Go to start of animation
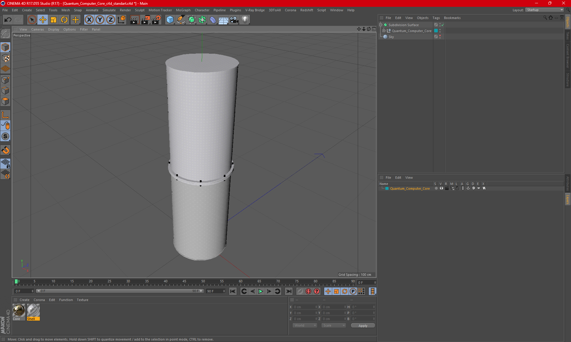 [233, 291]
